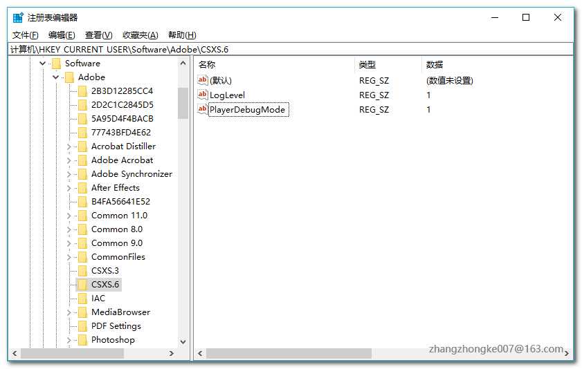This screenshot has width=582, height=369.
Task: Click the PlayerDebugMode string value icon
Action: [x=202, y=109]
